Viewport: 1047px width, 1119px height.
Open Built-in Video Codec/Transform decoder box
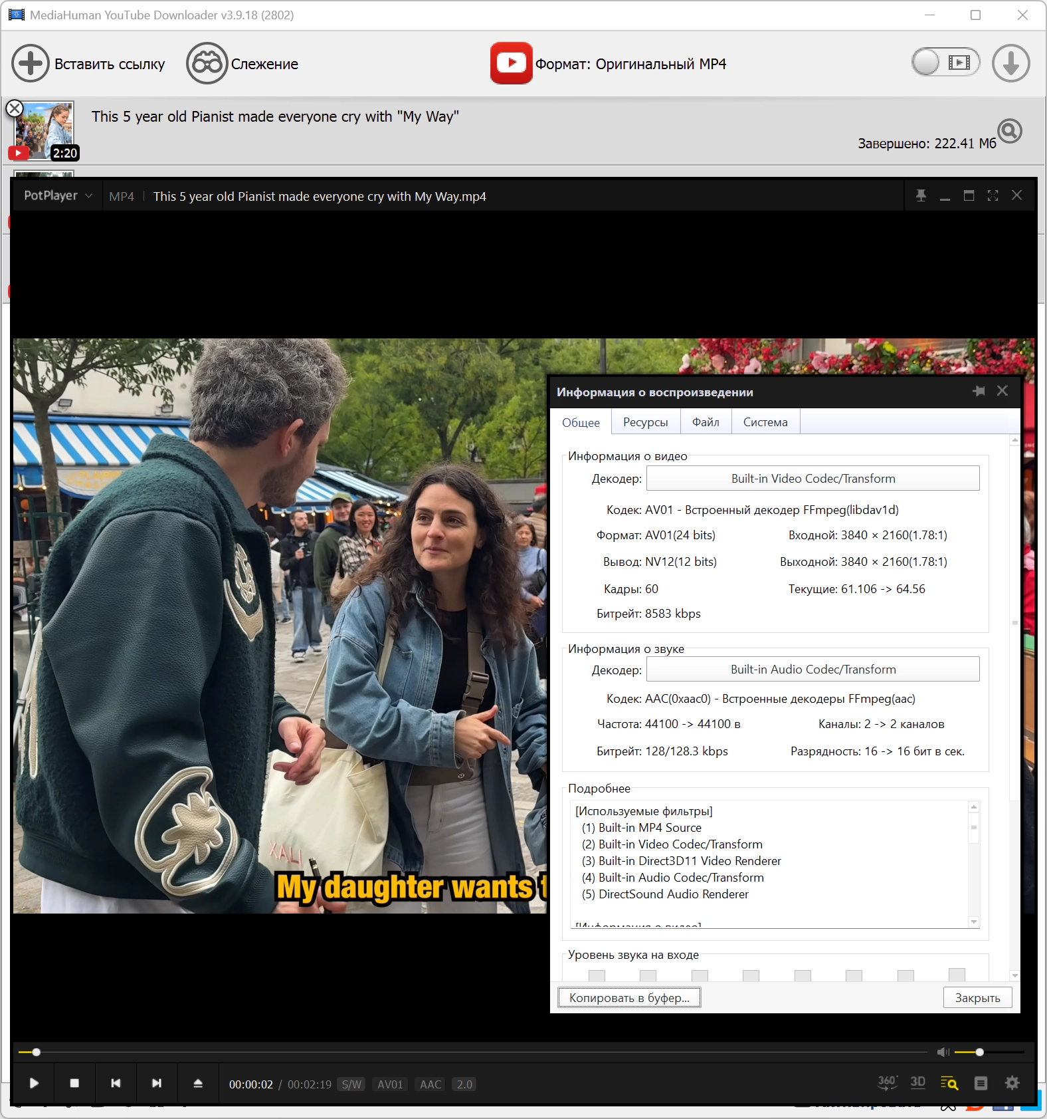pyautogui.click(x=812, y=479)
